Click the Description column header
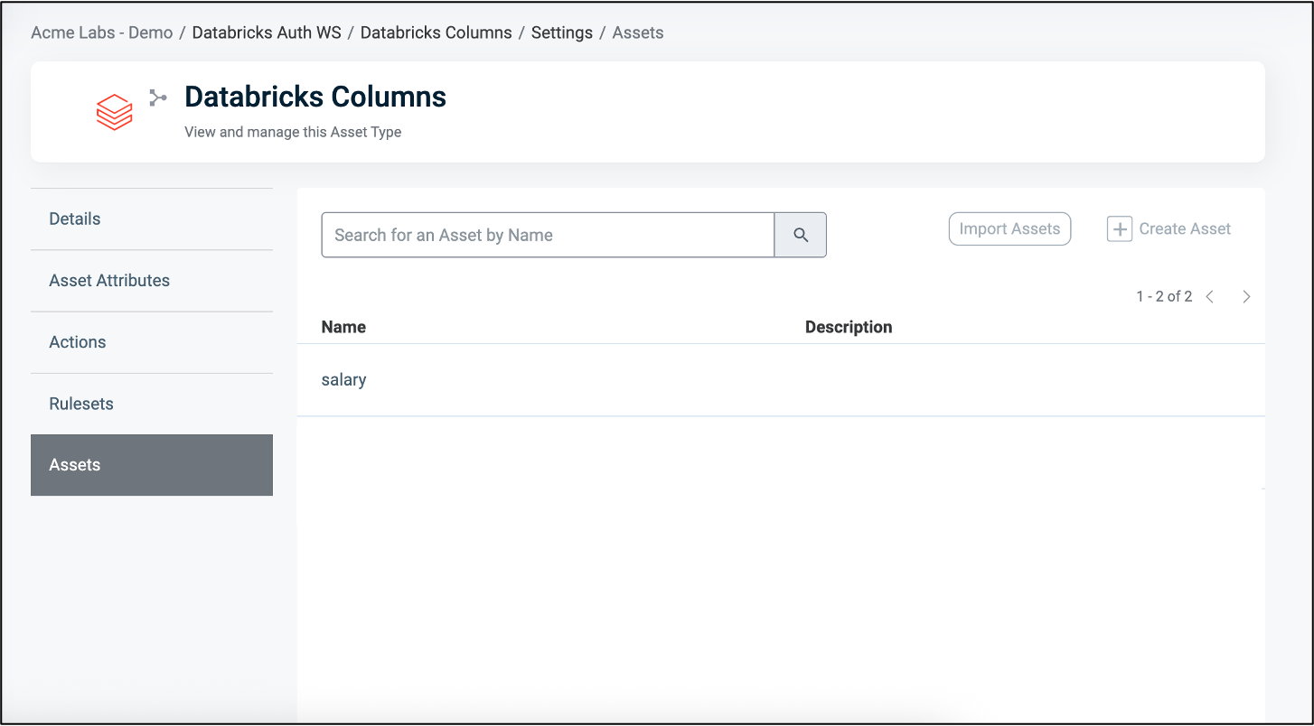Screen dimensions: 1314x726 tap(849, 327)
